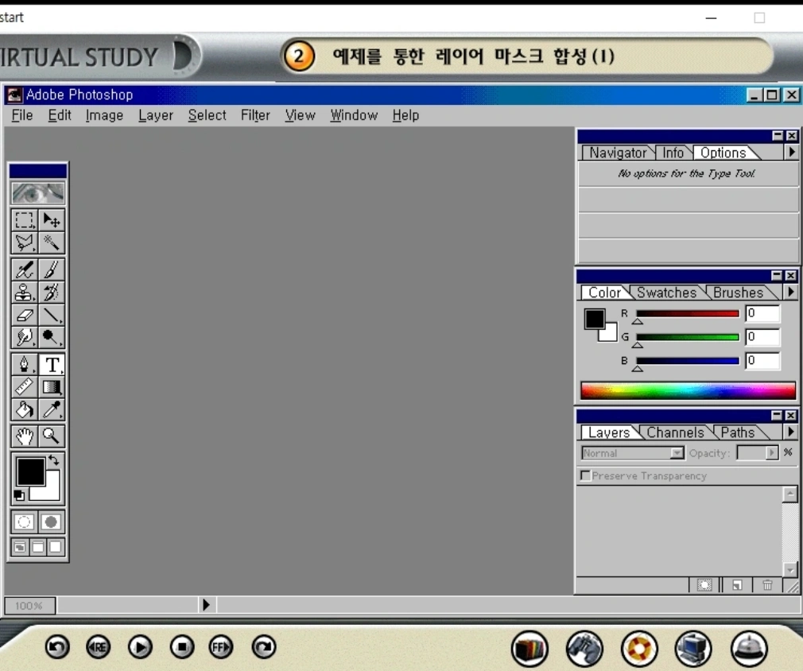The height and width of the screenshot is (671, 803).
Task: Select the Hand tool
Action: coord(25,436)
